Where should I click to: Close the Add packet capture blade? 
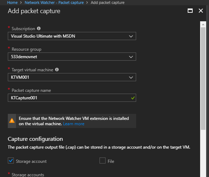click(x=201, y=11)
